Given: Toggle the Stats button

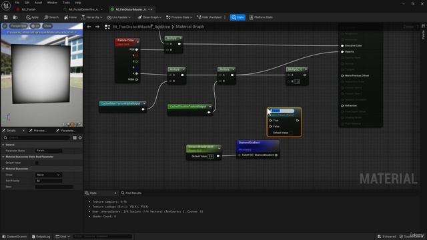Looking at the screenshot, I should (238, 17).
